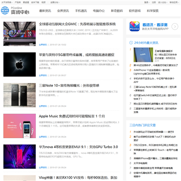The image size is (181, 181).
Task: Open headline 全球移动互联网大会GMIC
Action: 77,24
